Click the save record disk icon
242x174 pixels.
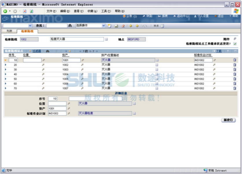point(116,26)
